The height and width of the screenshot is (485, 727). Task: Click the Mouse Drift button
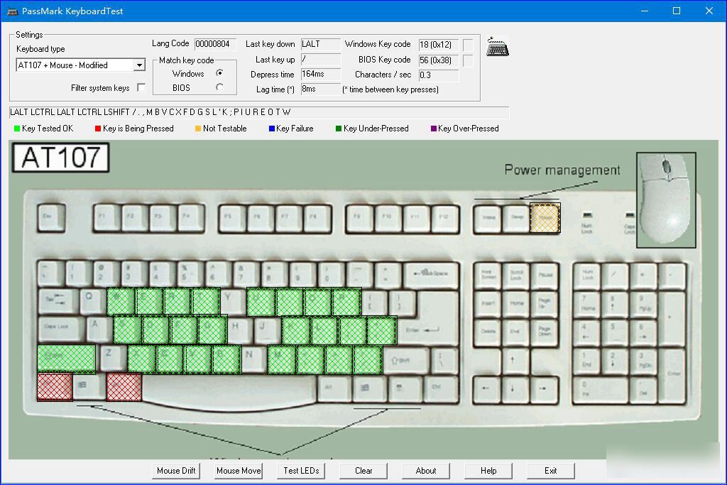point(176,471)
